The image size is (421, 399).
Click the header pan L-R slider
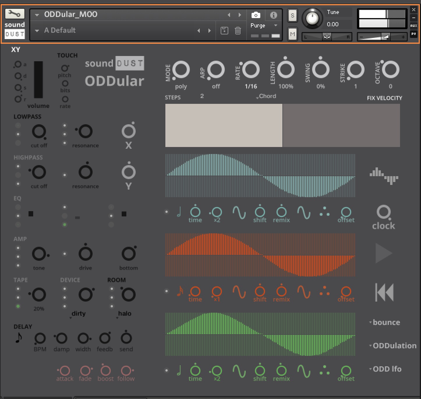point(327,37)
